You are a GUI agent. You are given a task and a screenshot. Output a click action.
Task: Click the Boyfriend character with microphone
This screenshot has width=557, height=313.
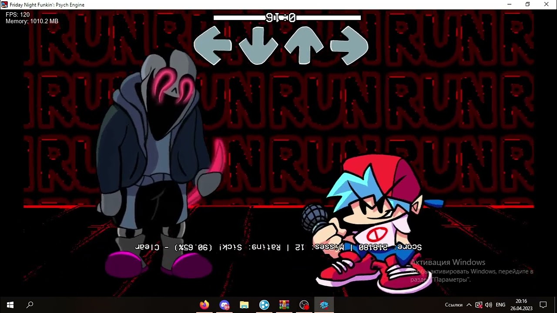coord(373,224)
